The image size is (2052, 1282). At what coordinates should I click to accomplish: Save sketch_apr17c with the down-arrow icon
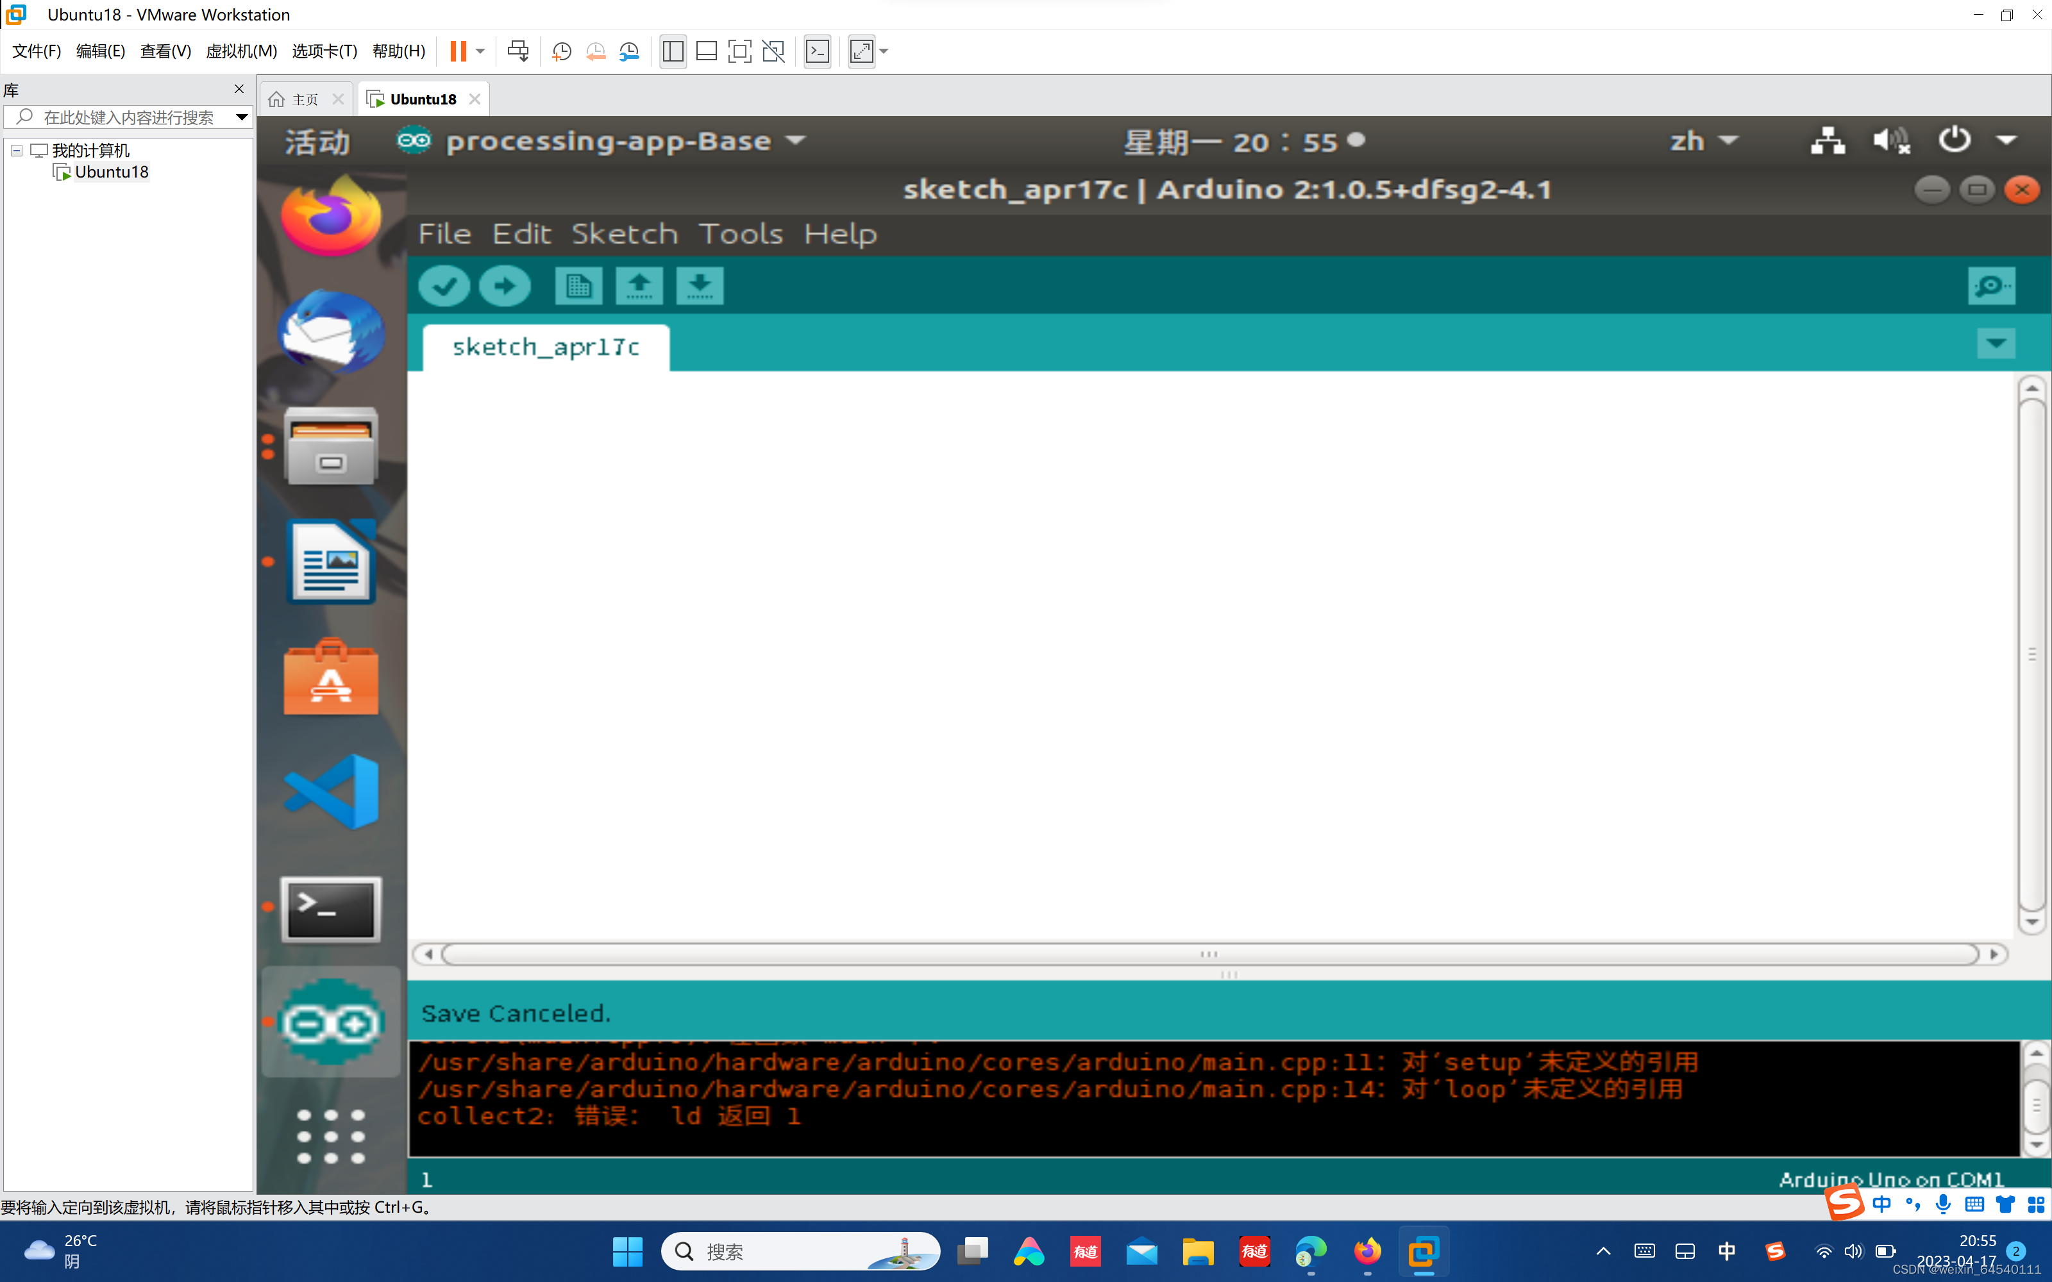click(x=699, y=286)
